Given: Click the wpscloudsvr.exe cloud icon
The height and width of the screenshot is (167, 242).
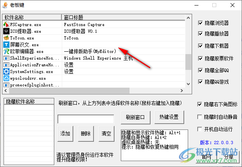Looking at the screenshot, I should point(6,78).
